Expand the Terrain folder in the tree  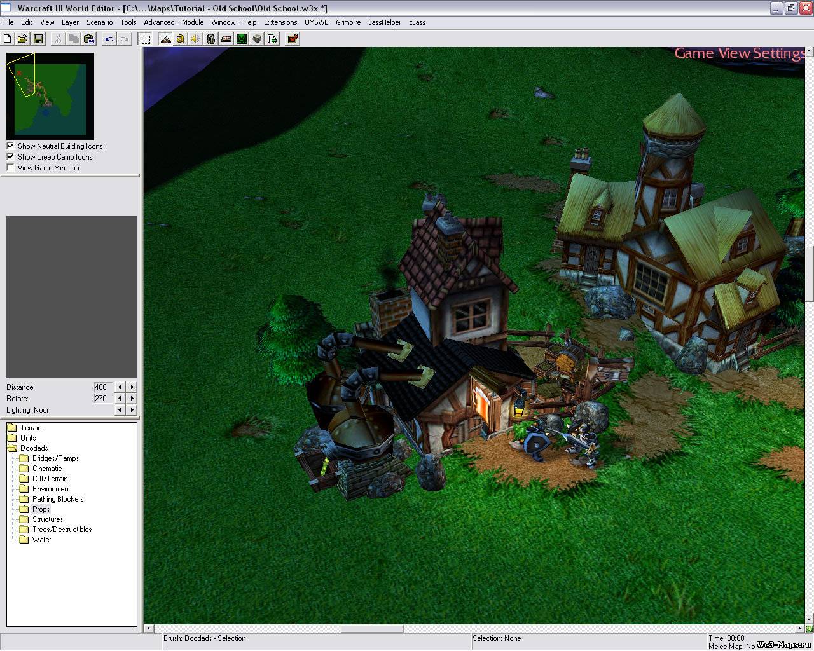(11, 428)
